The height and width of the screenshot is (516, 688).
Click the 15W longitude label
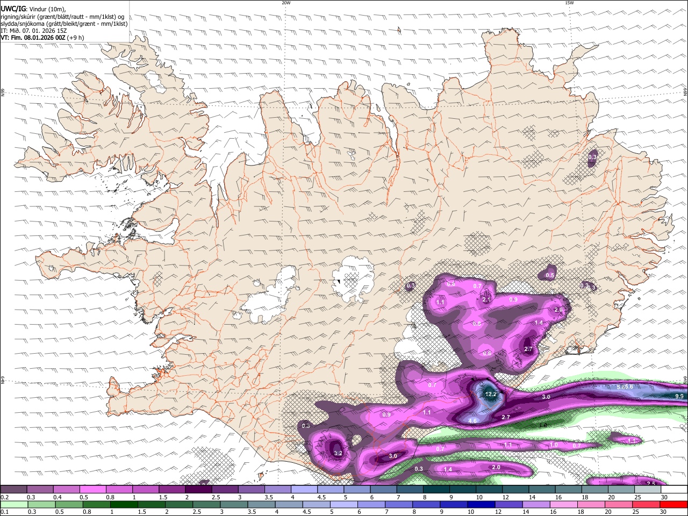click(569, 3)
